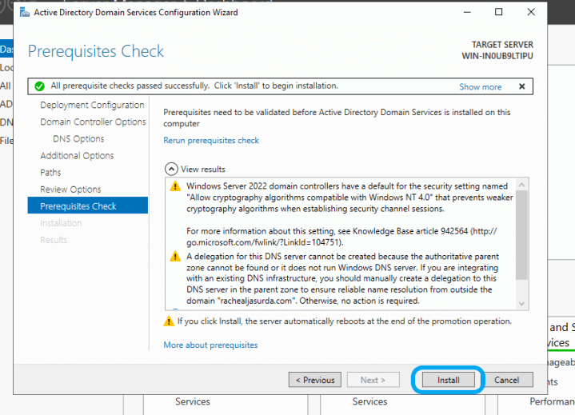Click the Knowledge Base article 942564 text
This screenshot has height=415, width=575.
(x=410, y=231)
